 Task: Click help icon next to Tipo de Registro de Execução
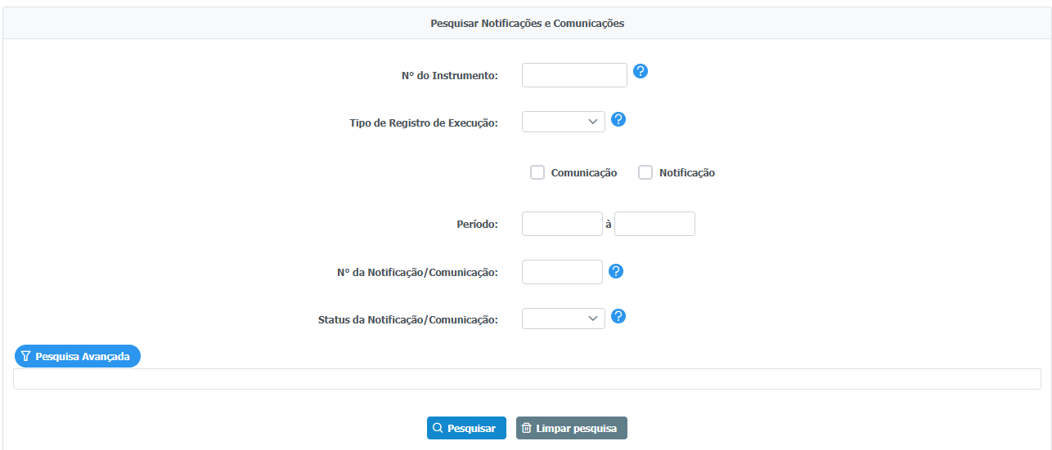click(x=618, y=119)
